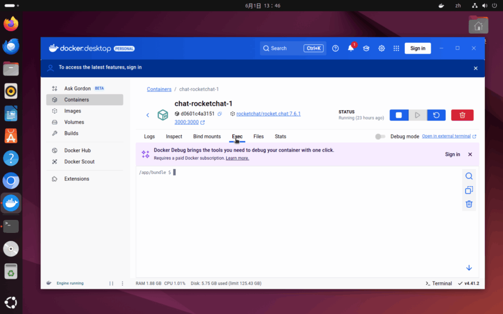Open engine options three-dot menu
The image size is (503, 314).
(122, 283)
